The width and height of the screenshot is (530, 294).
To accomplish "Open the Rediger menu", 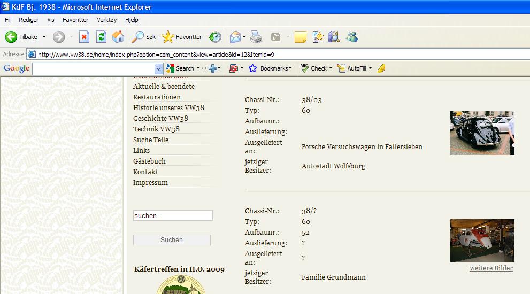I will click(29, 20).
